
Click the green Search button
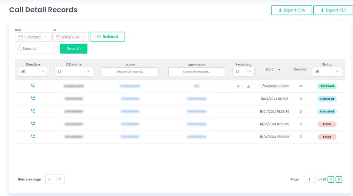[73, 49]
